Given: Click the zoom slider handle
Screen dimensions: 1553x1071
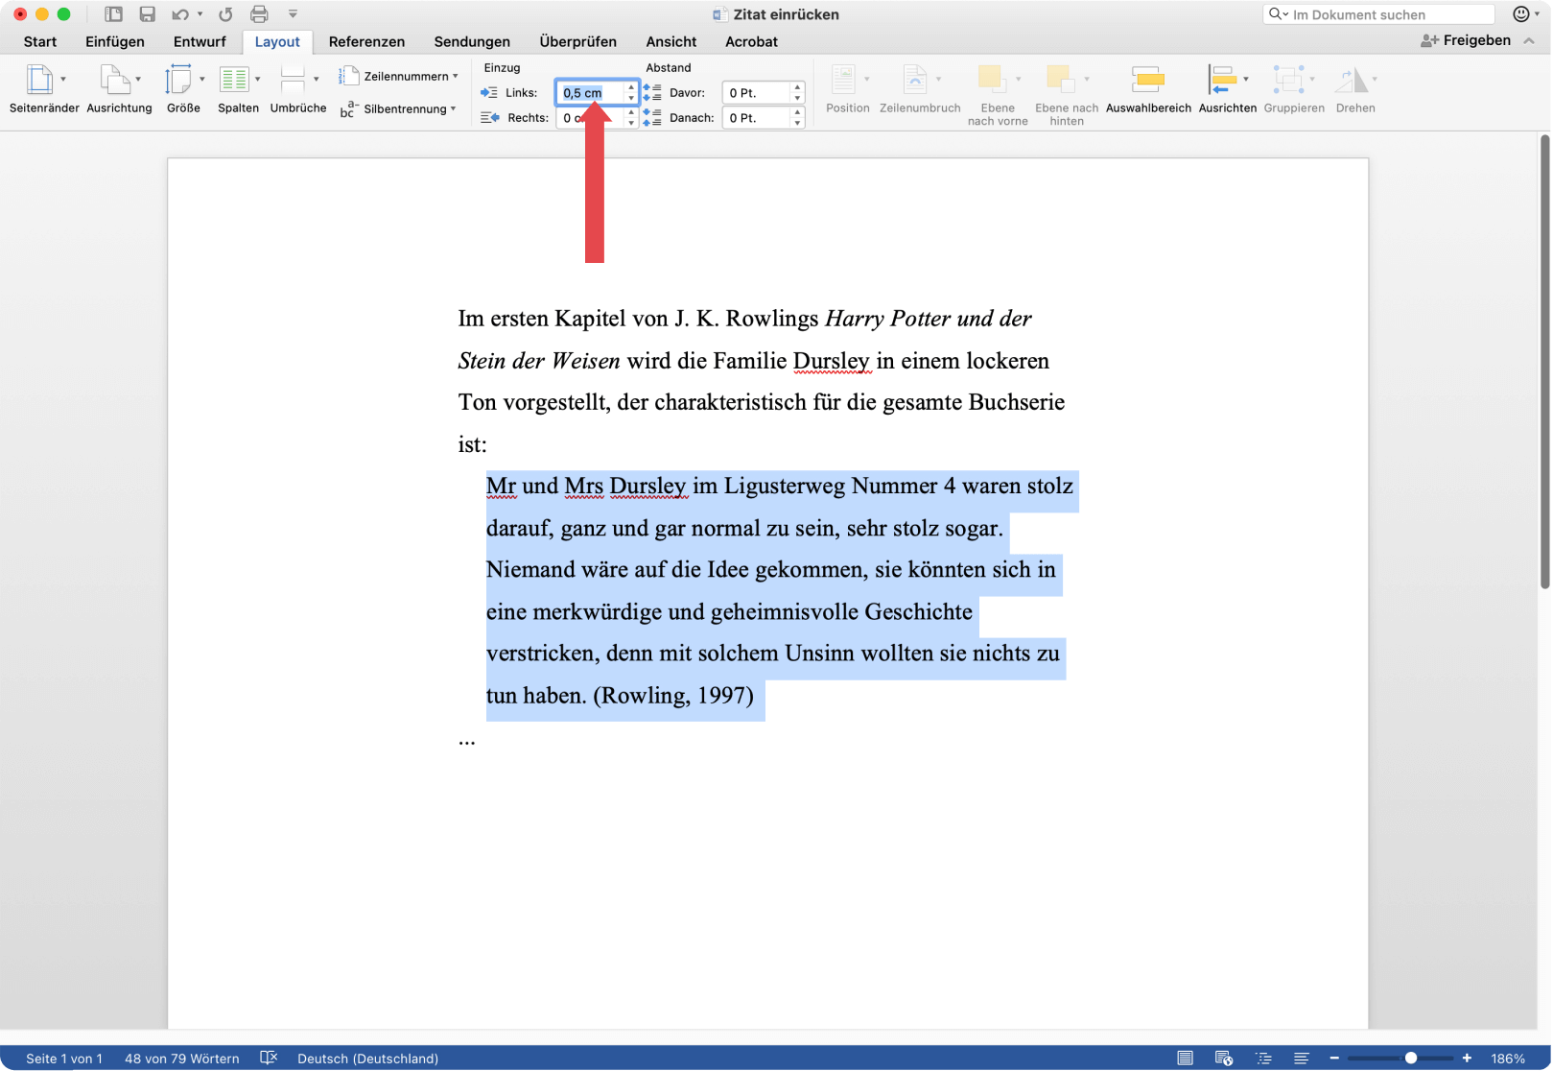Looking at the screenshot, I should 1411,1058.
